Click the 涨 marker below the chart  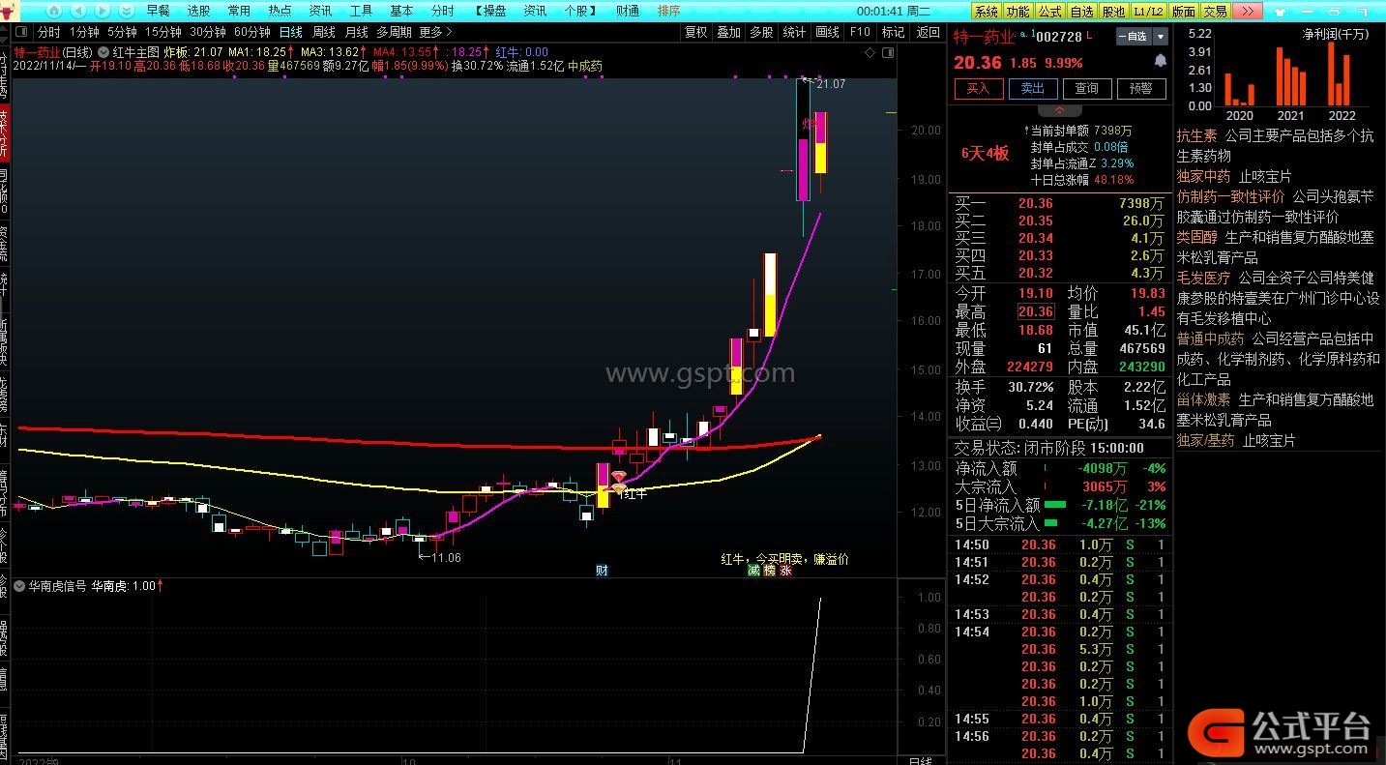click(x=786, y=571)
